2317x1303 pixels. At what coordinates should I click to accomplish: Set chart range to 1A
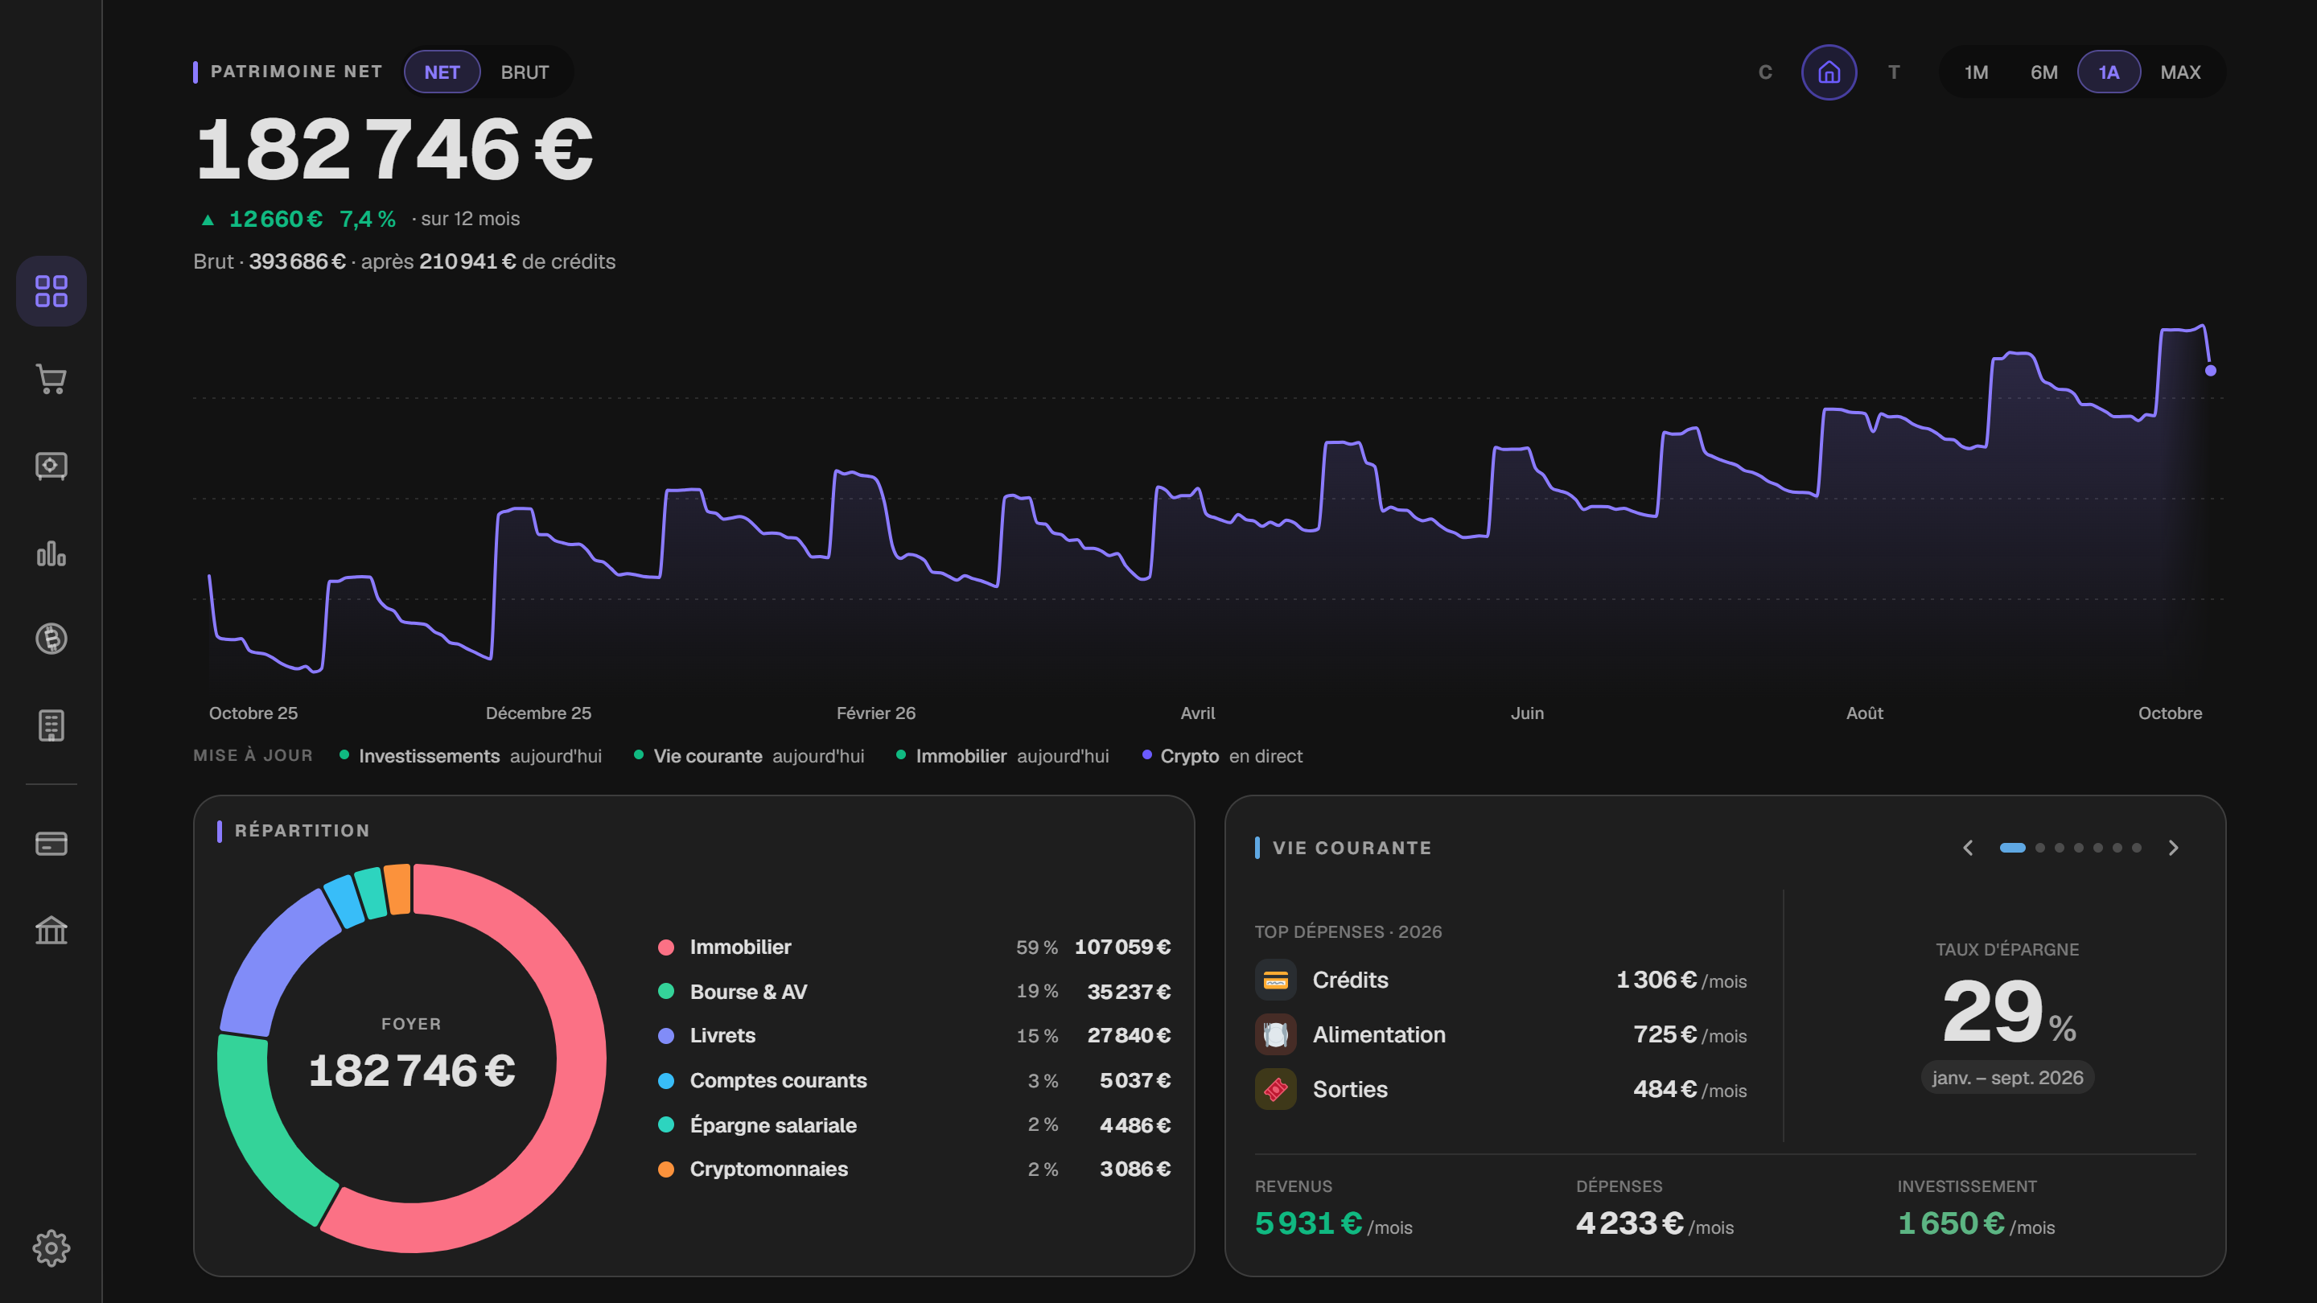(x=2109, y=72)
